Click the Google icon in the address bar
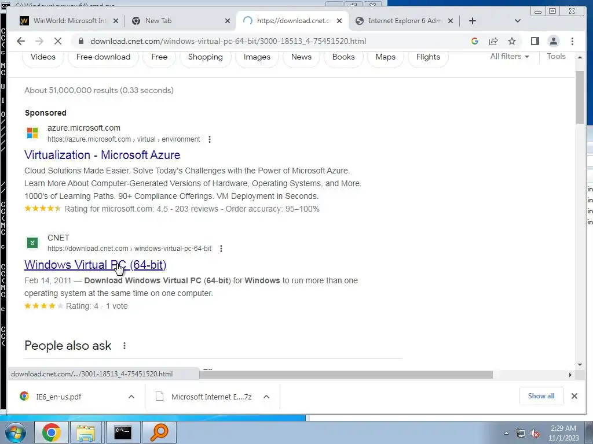This screenshot has height=444, width=593. (x=475, y=41)
